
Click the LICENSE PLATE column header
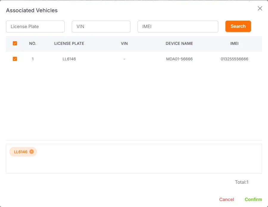click(x=69, y=43)
